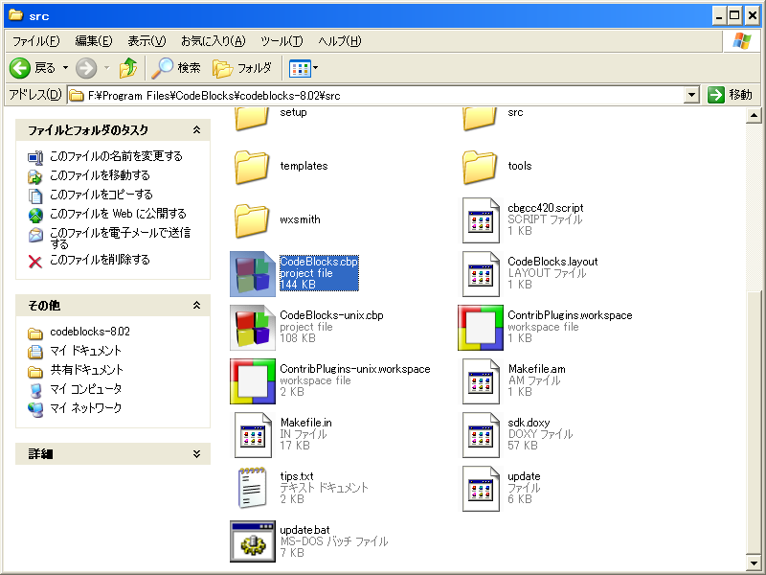The height and width of the screenshot is (575, 766).
Task: Click src folder icon in title bar
Action: pyautogui.click(x=15, y=15)
